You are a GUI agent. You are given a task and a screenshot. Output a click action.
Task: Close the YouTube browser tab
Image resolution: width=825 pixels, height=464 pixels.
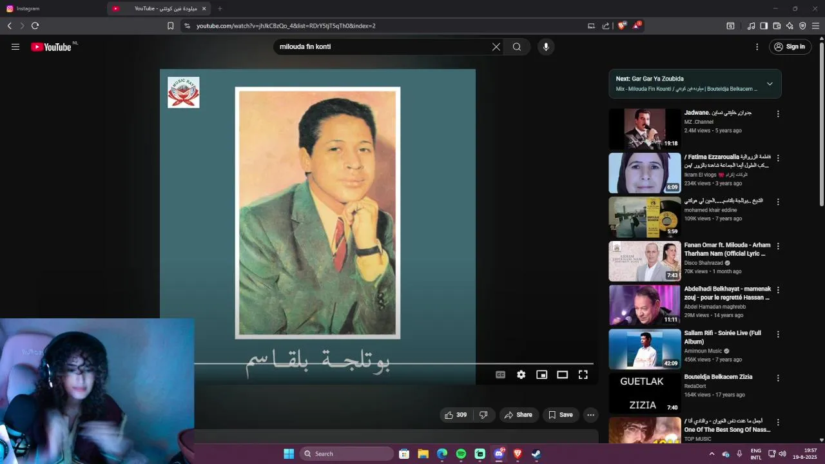click(204, 8)
